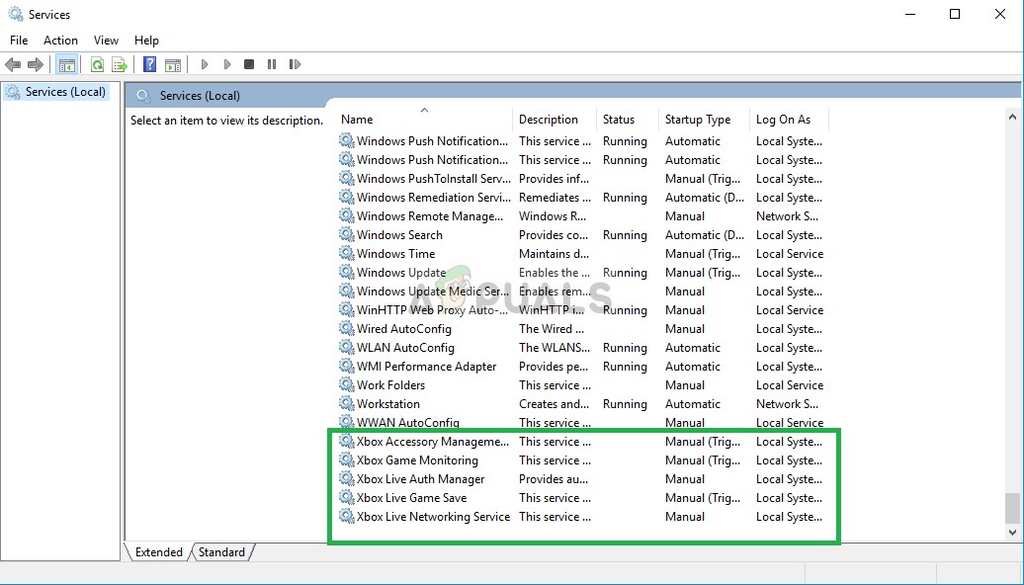Click 'The Wired ...' description text
Image resolution: width=1024 pixels, height=585 pixels.
tap(552, 329)
